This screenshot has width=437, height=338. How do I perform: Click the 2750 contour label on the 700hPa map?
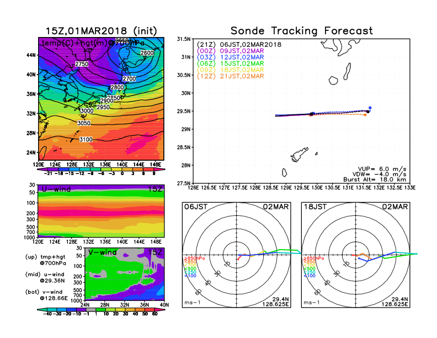tap(82, 64)
